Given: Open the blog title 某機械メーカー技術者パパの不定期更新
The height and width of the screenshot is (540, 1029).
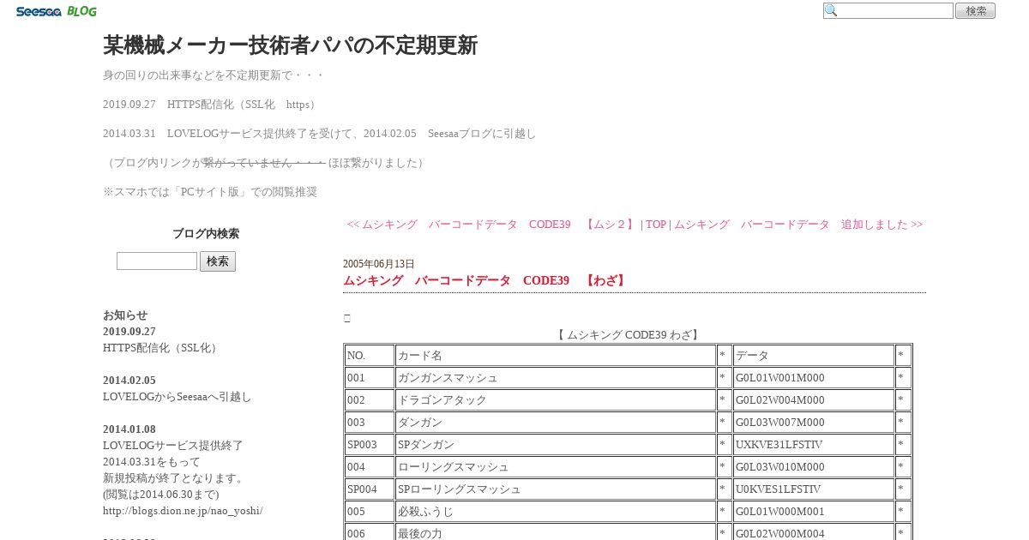Looking at the screenshot, I should click(290, 45).
